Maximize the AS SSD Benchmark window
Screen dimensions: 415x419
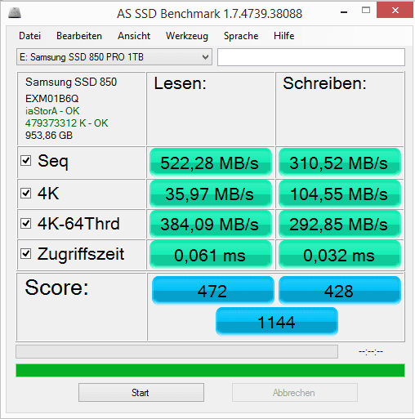click(x=366, y=11)
